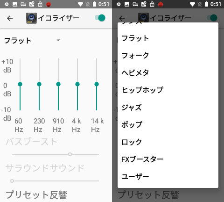Click the dimmed equalizer switch in right screen

pos(212,18)
